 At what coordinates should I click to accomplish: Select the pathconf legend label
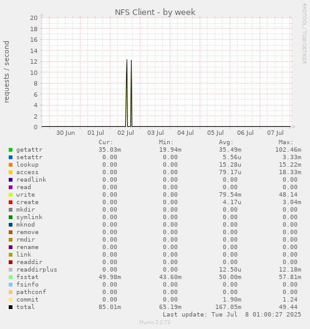pos(31,292)
